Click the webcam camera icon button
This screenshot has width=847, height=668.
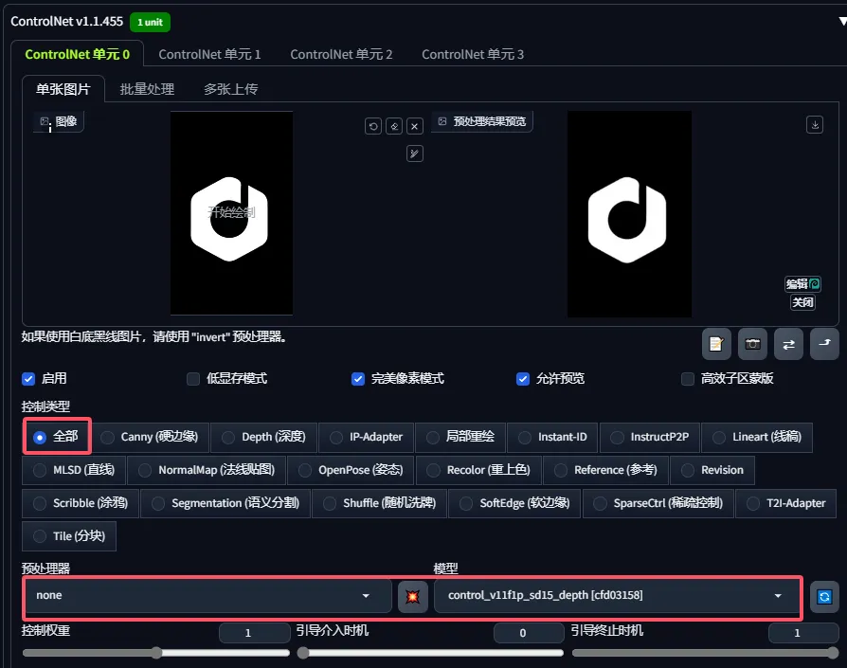pyautogui.click(x=752, y=344)
